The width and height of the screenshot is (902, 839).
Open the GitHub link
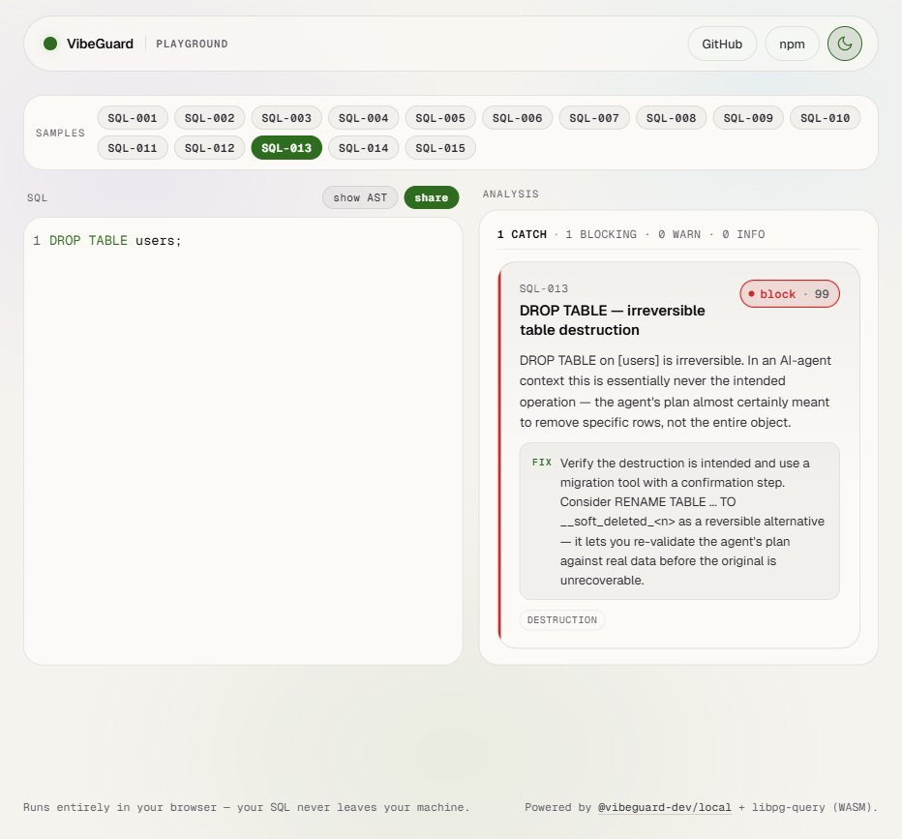(722, 44)
